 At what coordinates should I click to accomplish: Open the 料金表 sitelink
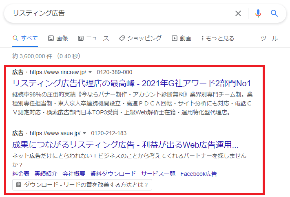[x=21, y=174]
